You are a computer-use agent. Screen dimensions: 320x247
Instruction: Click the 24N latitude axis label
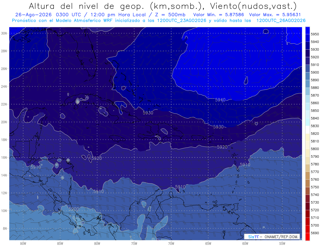[x=4, y=87]
